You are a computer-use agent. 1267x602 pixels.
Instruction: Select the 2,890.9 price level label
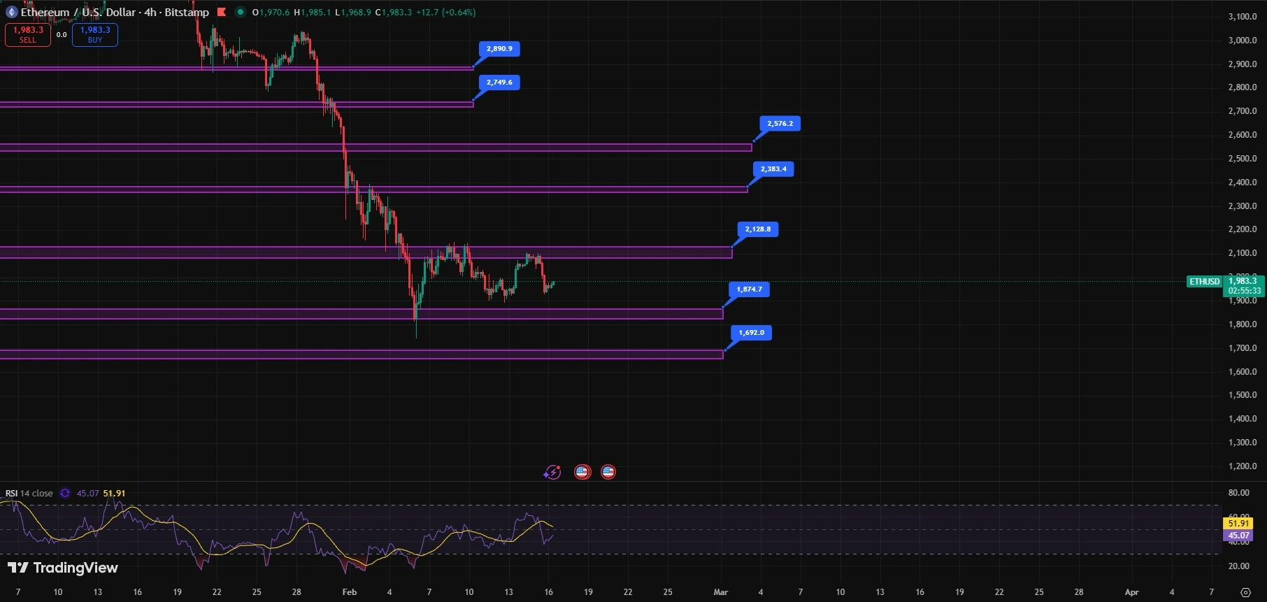tap(499, 49)
